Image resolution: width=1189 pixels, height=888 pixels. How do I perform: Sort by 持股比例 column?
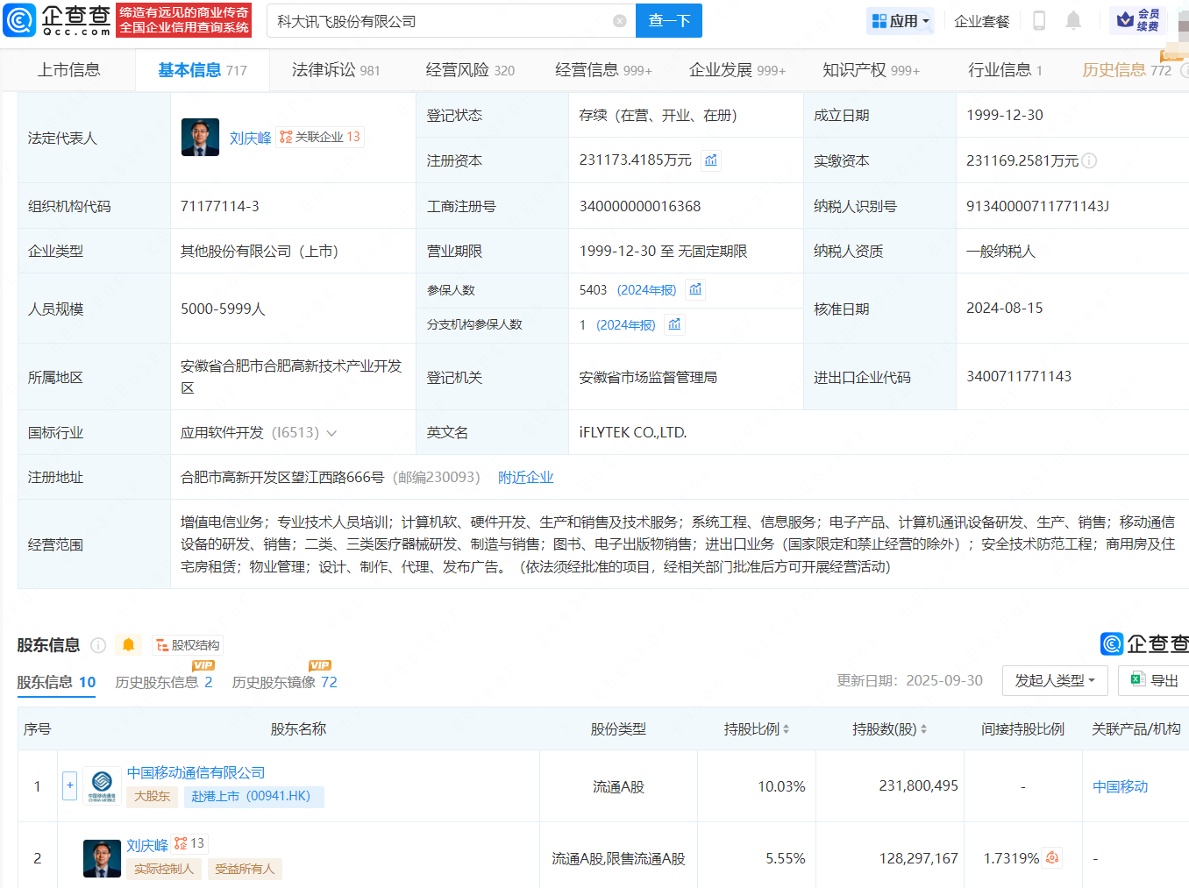[x=757, y=729]
